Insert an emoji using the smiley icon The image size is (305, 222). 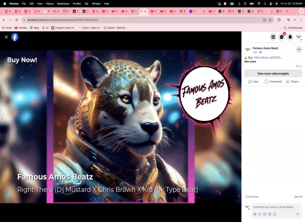coord(260,214)
